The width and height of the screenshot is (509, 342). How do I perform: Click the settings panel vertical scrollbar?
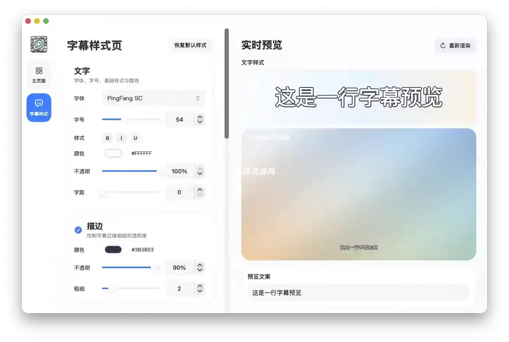(x=226, y=84)
